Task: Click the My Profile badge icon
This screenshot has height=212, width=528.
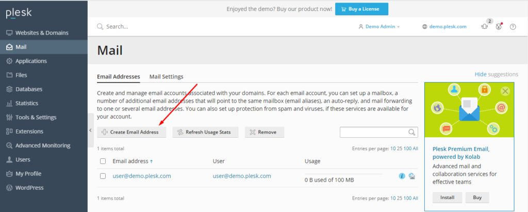Action: coord(9,174)
